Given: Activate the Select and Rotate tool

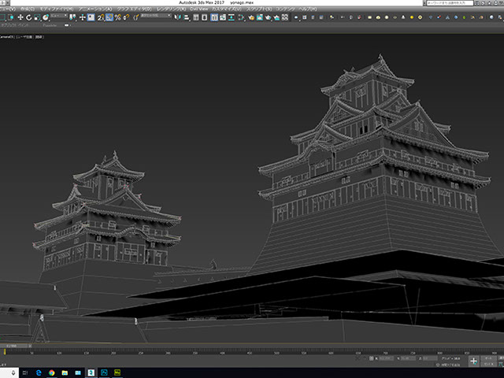Looking at the screenshot, I should (28, 17).
